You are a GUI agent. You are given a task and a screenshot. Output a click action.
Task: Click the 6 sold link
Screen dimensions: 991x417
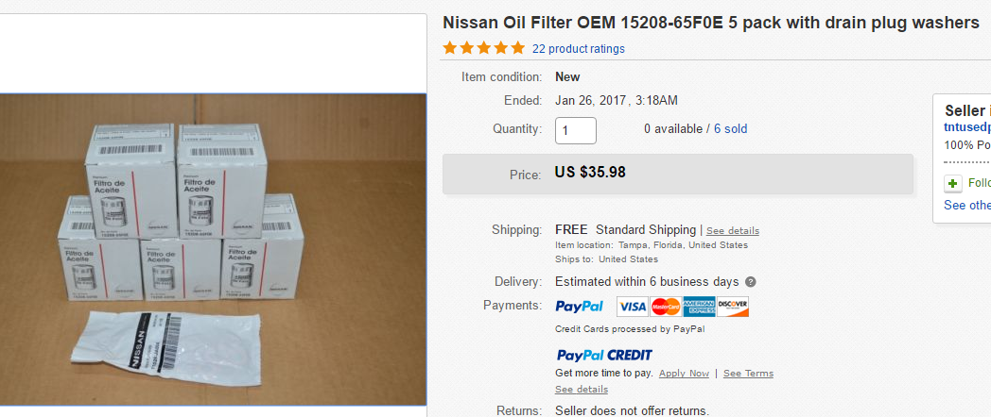pyautogui.click(x=730, y=128)
